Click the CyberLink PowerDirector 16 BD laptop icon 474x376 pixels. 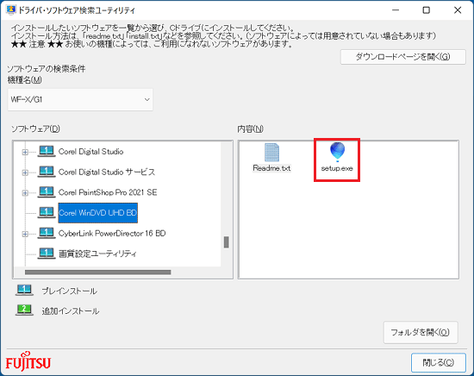click(x=47, y=233)
